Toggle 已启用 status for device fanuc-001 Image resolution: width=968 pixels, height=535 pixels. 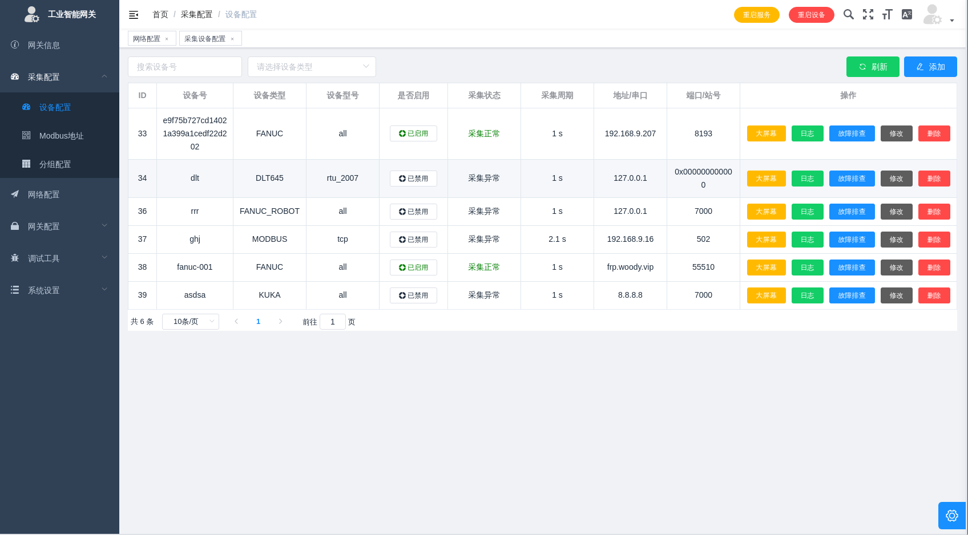[x=413, y=267]
